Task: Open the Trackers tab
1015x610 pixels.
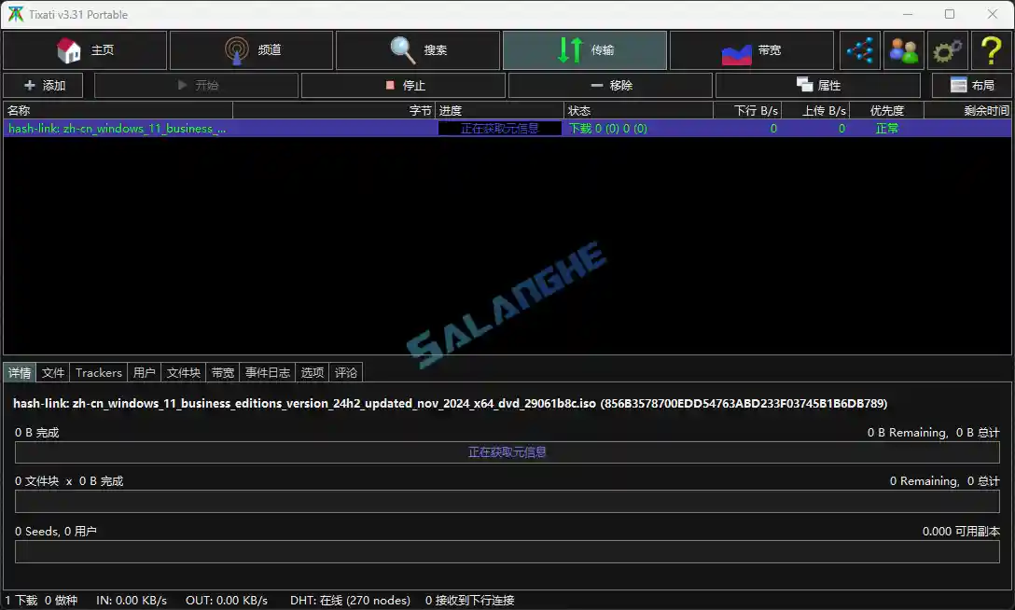Action: click(98, 372)
